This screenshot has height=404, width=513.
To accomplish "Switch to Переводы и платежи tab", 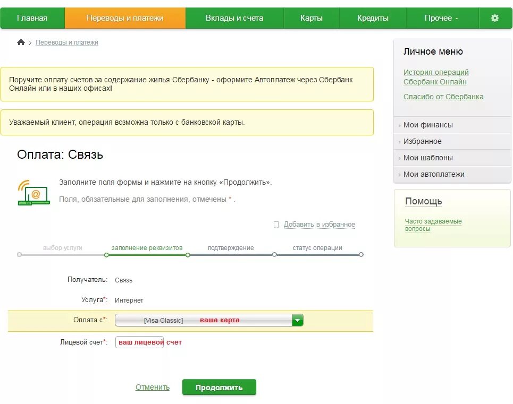I will pos(125,18).
